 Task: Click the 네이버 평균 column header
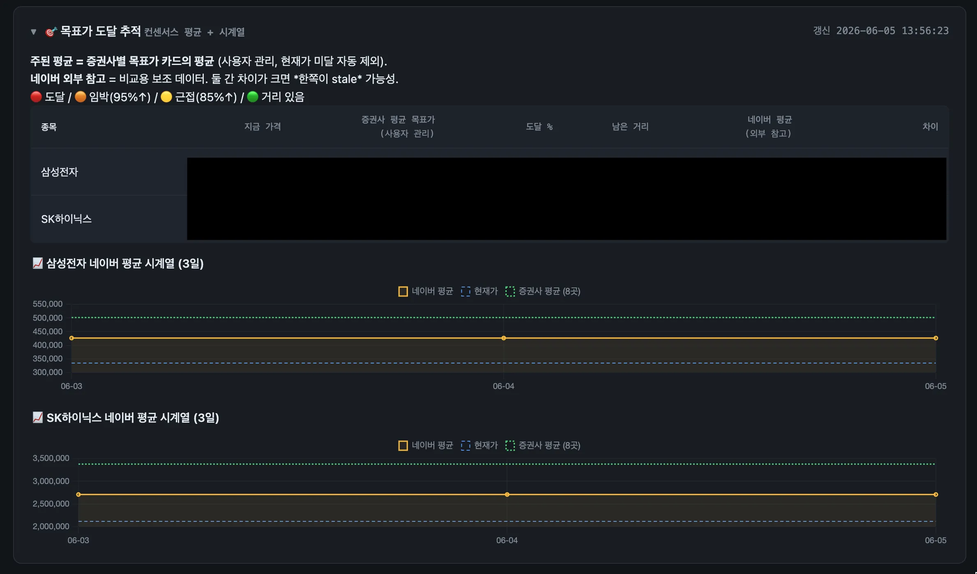(x=769, y=126)
